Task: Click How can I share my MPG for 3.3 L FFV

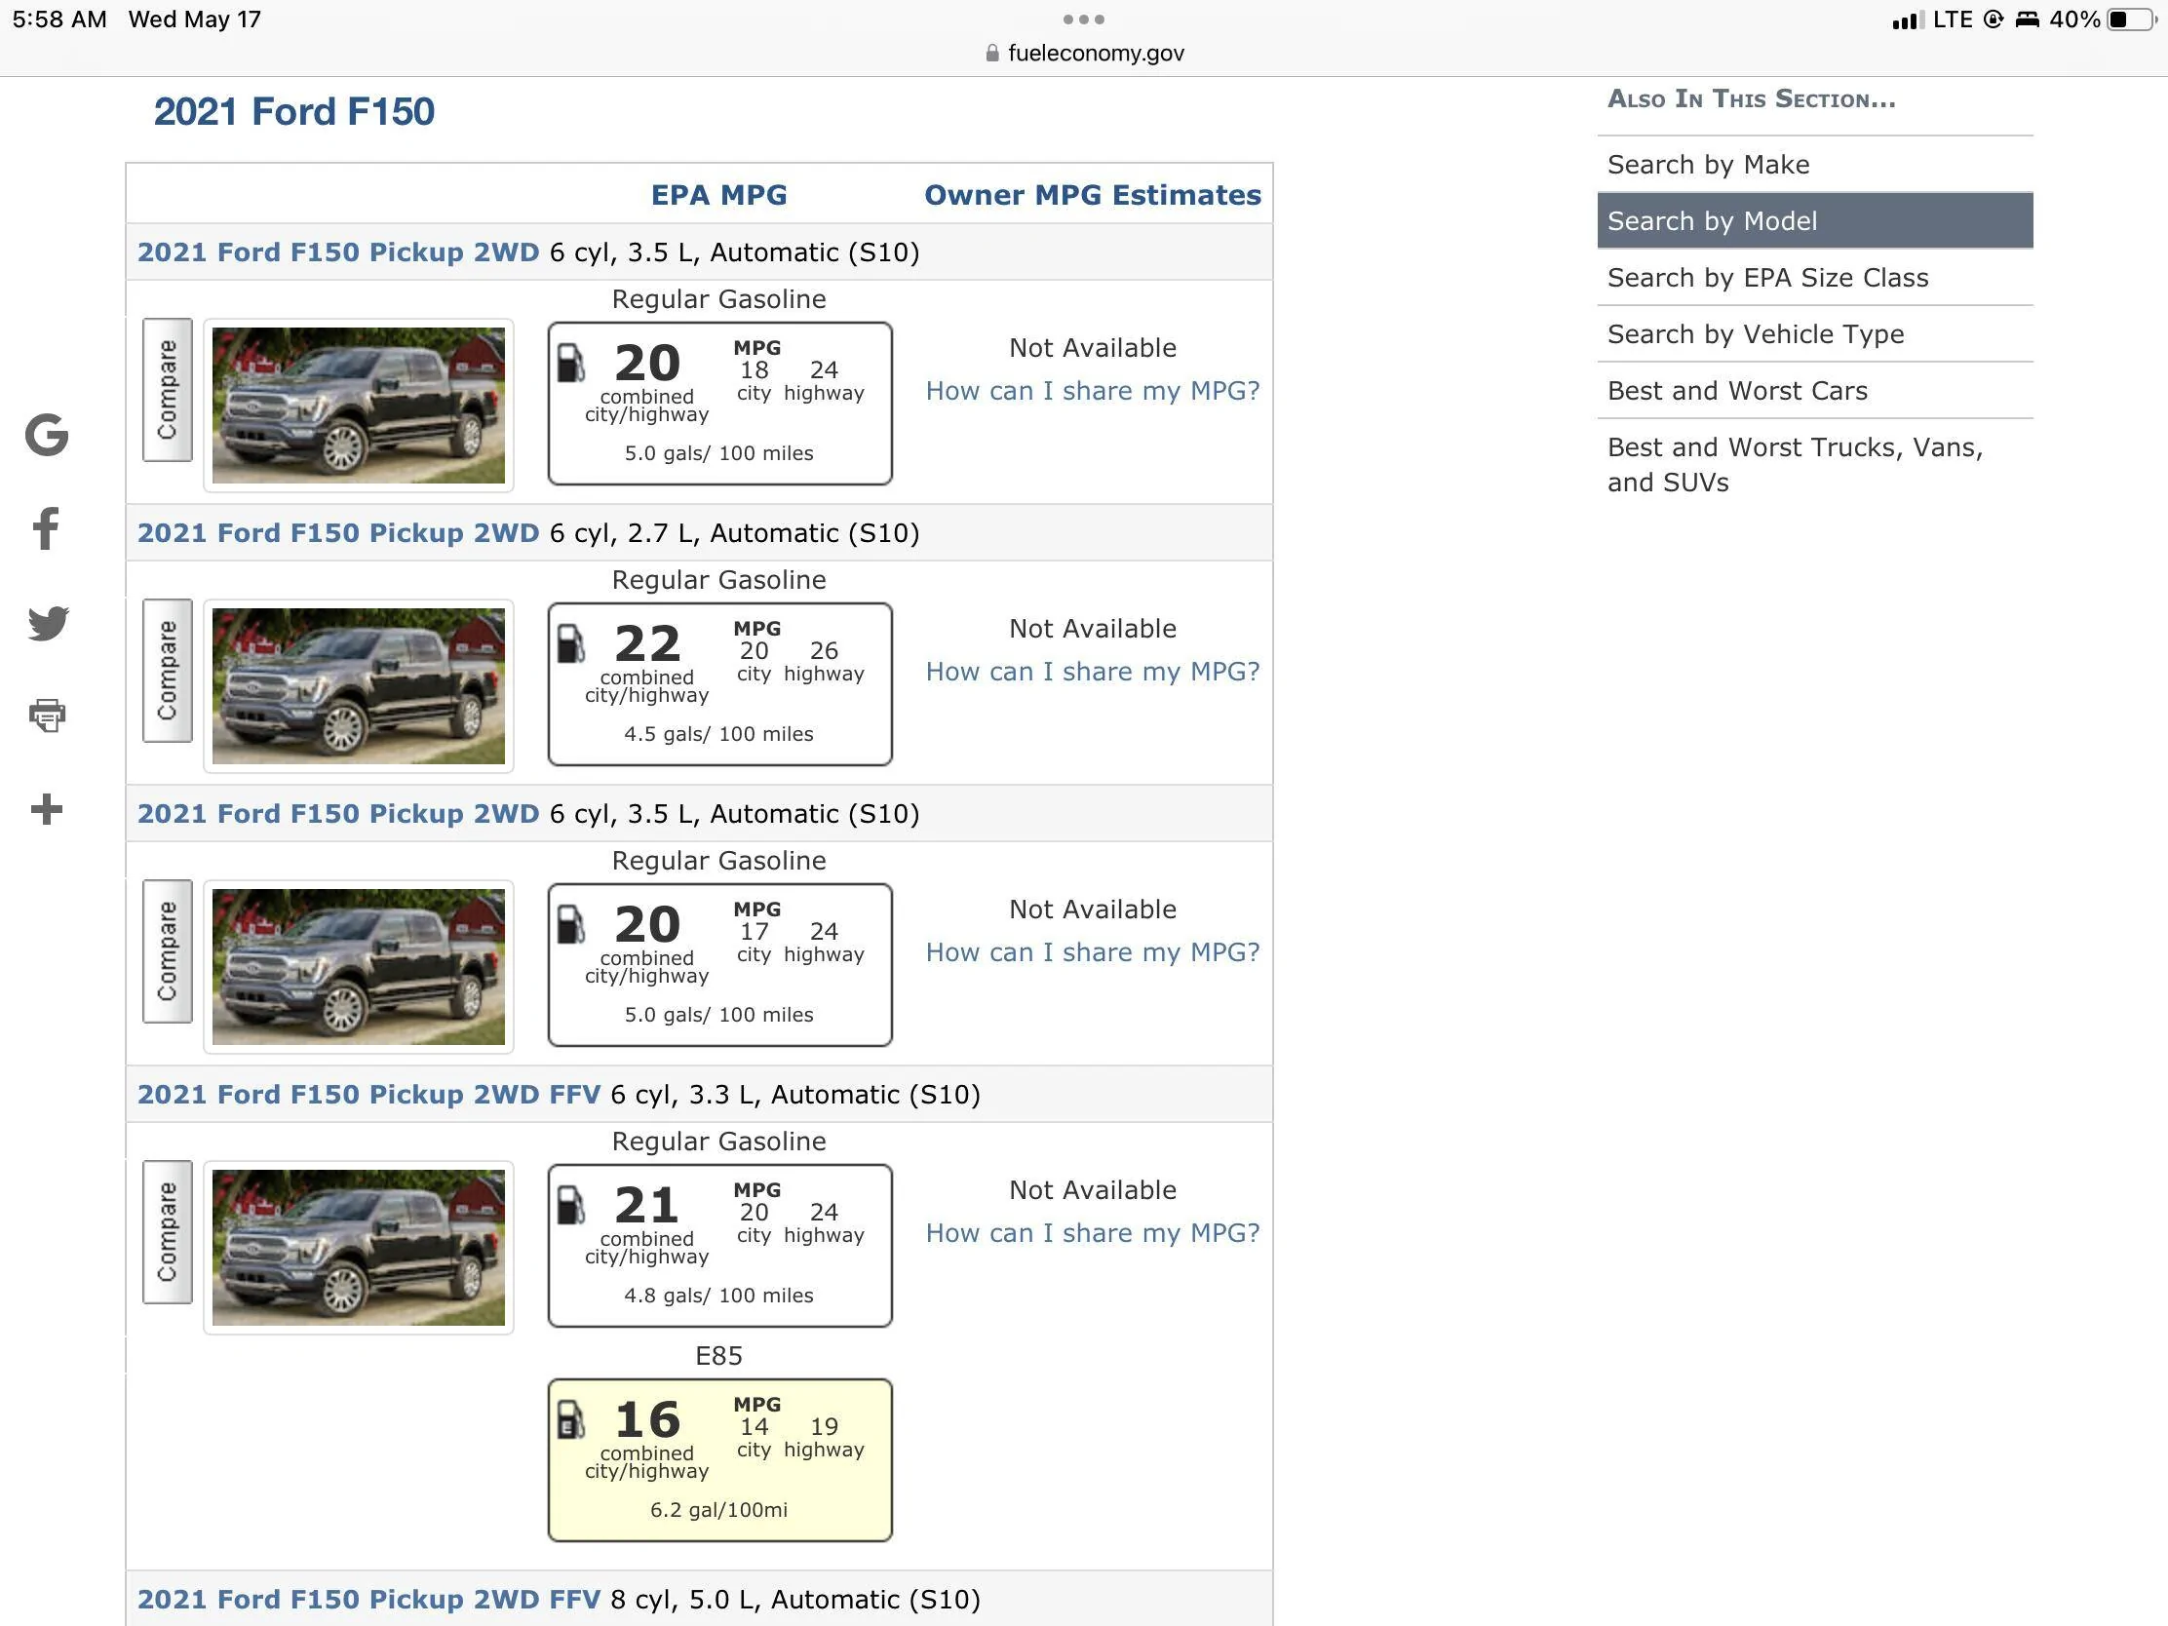Action: [x=1093, y=1234]
